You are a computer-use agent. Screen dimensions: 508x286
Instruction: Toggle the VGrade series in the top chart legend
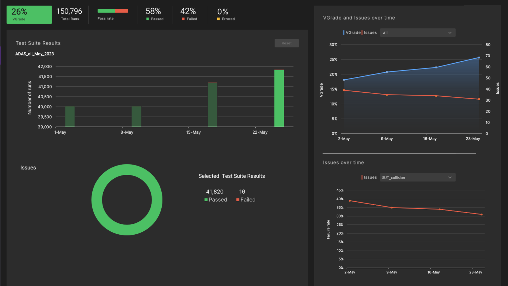pyautogui.click(x=352, y=32)
